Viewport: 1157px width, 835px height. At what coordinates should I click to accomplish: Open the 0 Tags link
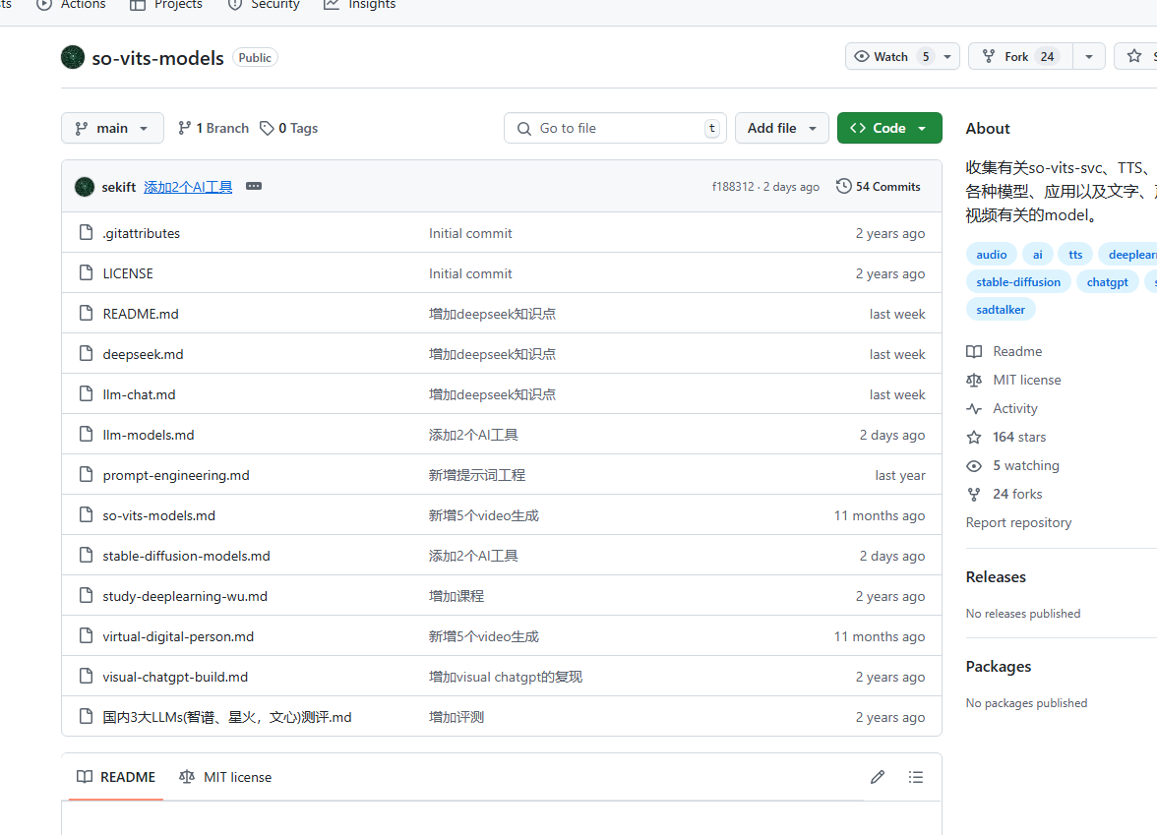pos(289,128)
